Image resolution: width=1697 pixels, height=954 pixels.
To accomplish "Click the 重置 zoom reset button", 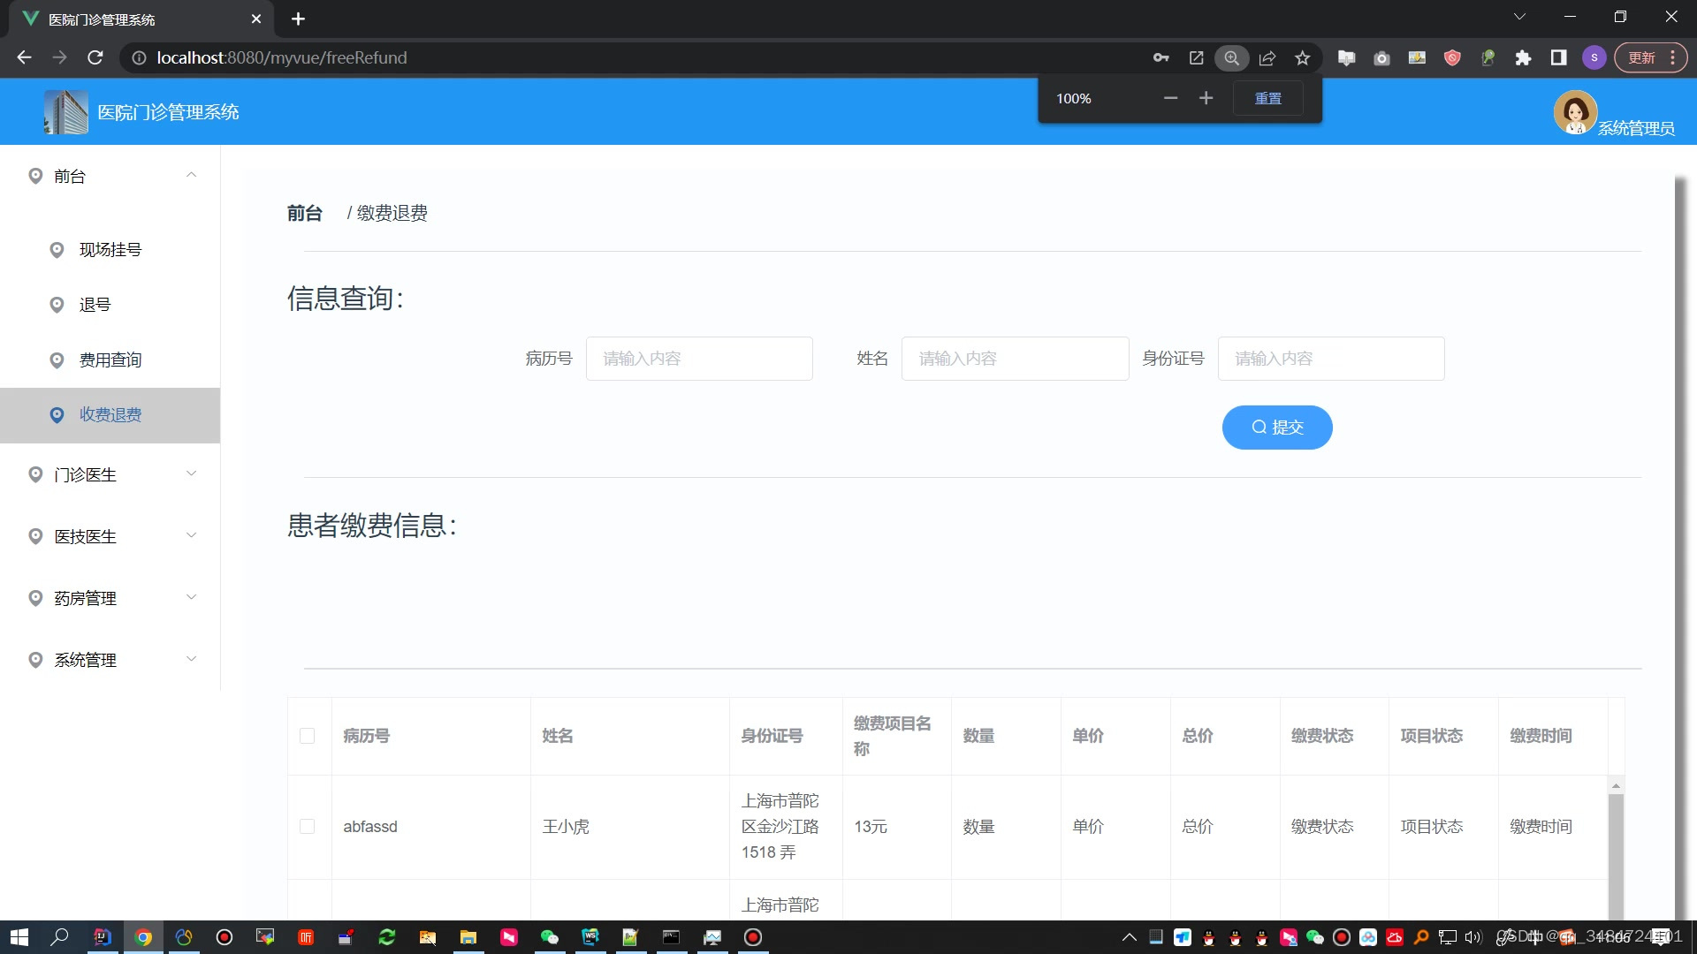I will (1267, 98).
